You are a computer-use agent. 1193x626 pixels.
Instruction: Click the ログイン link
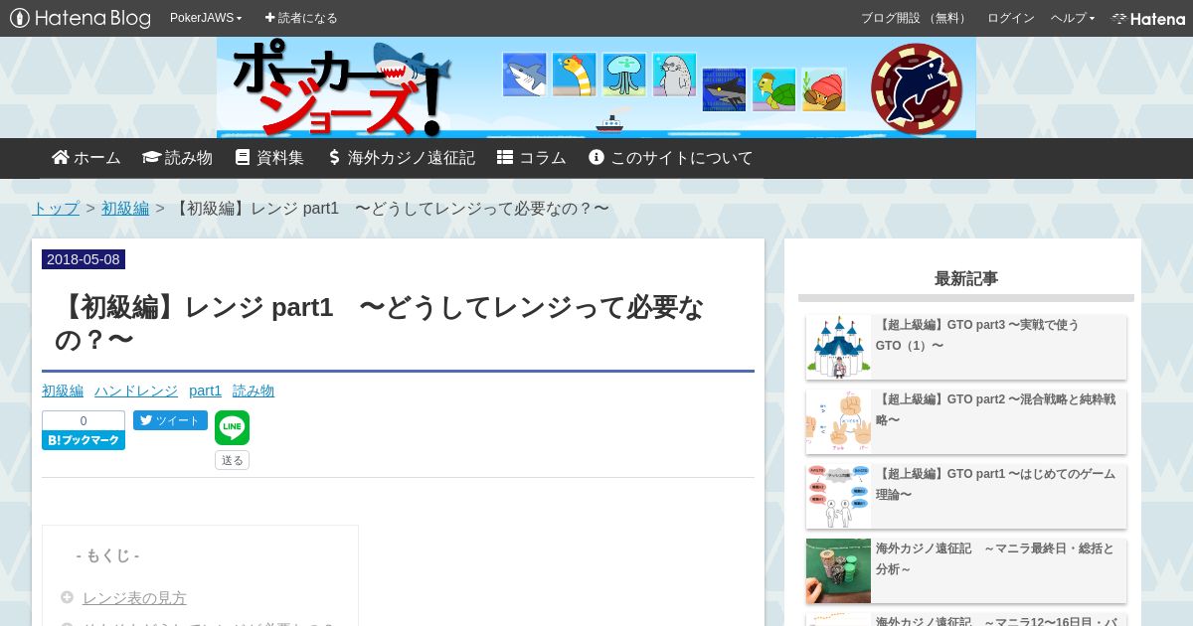pyautogui.click(x=1010, y=18)
